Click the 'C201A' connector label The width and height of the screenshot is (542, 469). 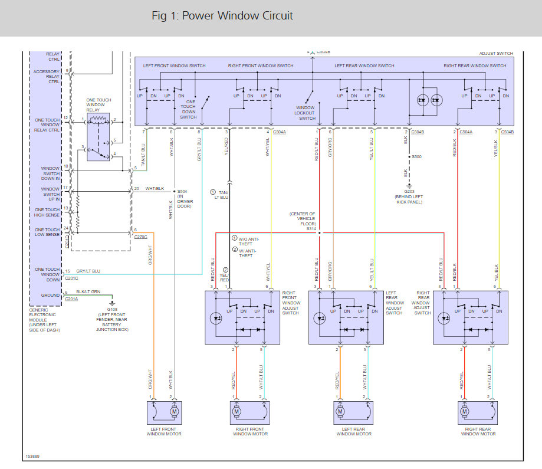(x=71, y=299)
